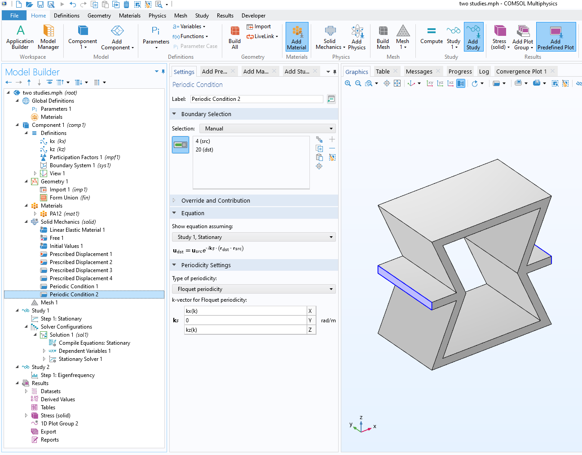The width and height of the screenshot is (582, 455).
Task: Open the File menu
Action: coord(14,16)
